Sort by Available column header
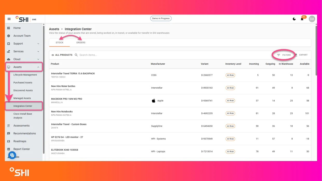 click(304, 64)
